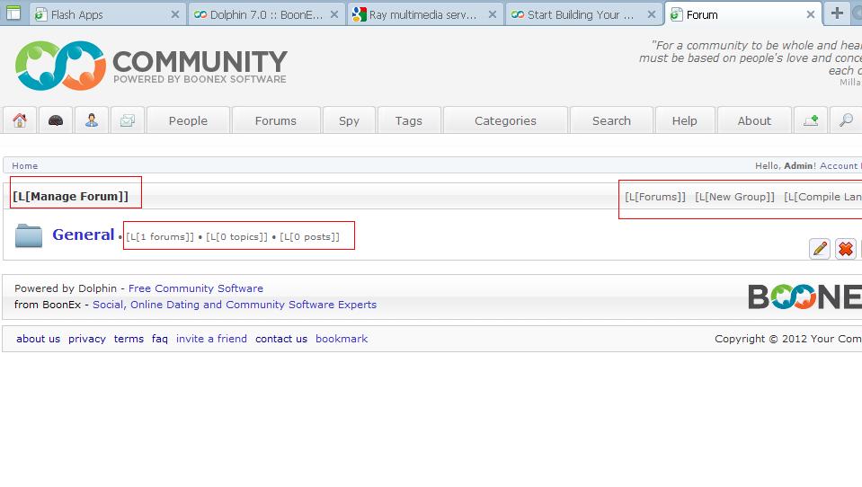The height and width of the screenshot is (487, 862).
Task: Edit General group with pencil icon
Action: [820, 249]
